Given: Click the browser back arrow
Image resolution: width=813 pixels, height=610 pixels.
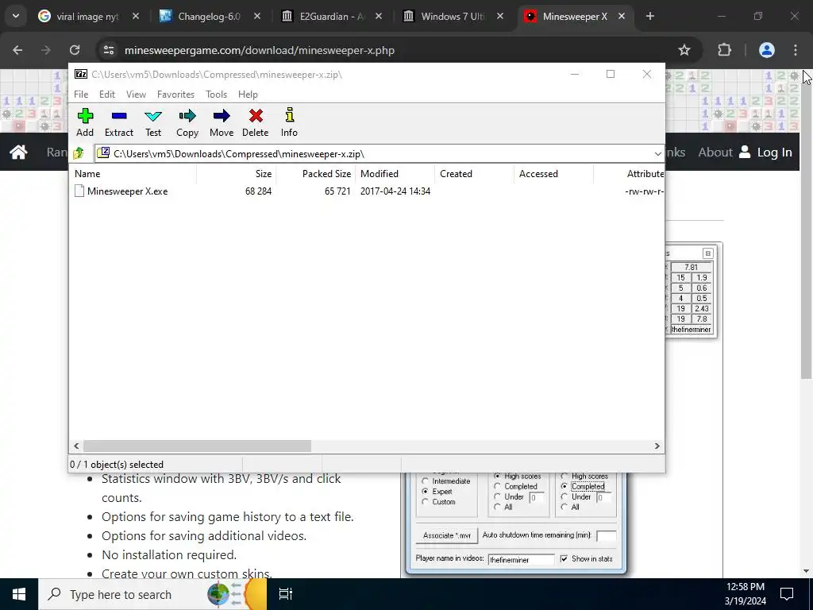Looking at the screenshot, I should pyautogui.click(x=17, y=50).
